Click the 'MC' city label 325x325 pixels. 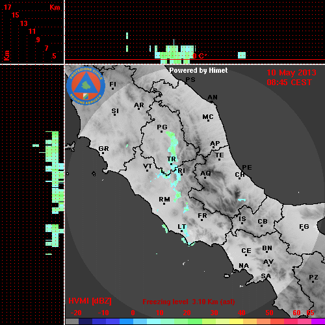tap(208, 117)
